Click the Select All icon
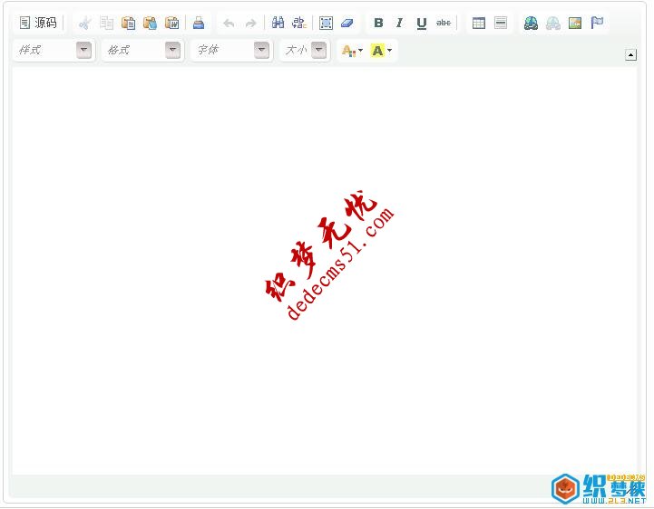The height and width of the screenshot is (509, 654). tap(326, 23)
